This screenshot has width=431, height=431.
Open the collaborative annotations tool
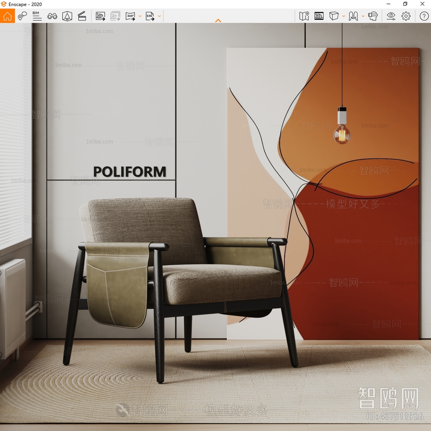(22, 16)
